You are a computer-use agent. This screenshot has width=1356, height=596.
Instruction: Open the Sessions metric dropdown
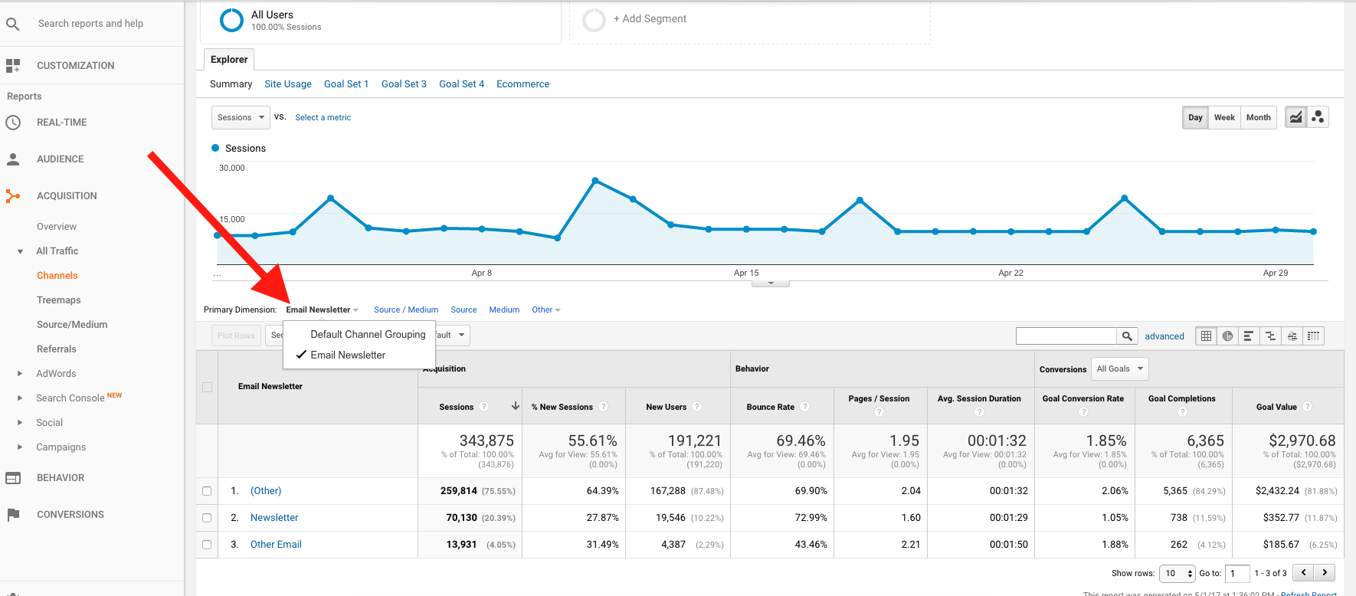pyautogui.click(x=241, y=117)
